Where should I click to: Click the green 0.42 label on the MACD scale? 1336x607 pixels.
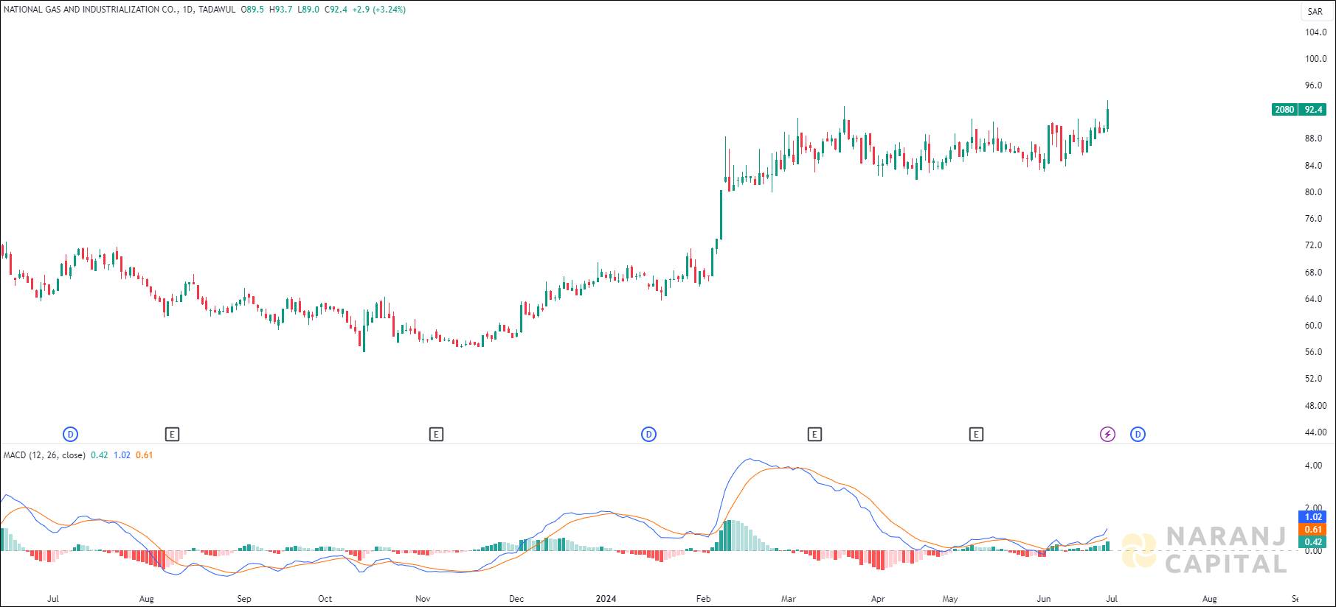1312,542
